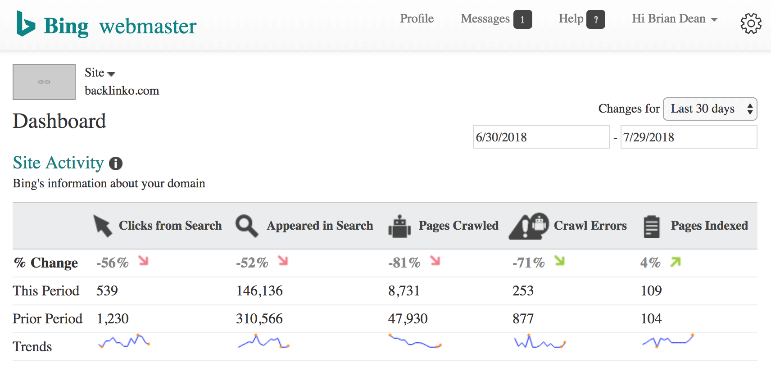Click the 4% change value
Image resolution: width=771 pixels, height=372 pixels.
tap(651, 263)
